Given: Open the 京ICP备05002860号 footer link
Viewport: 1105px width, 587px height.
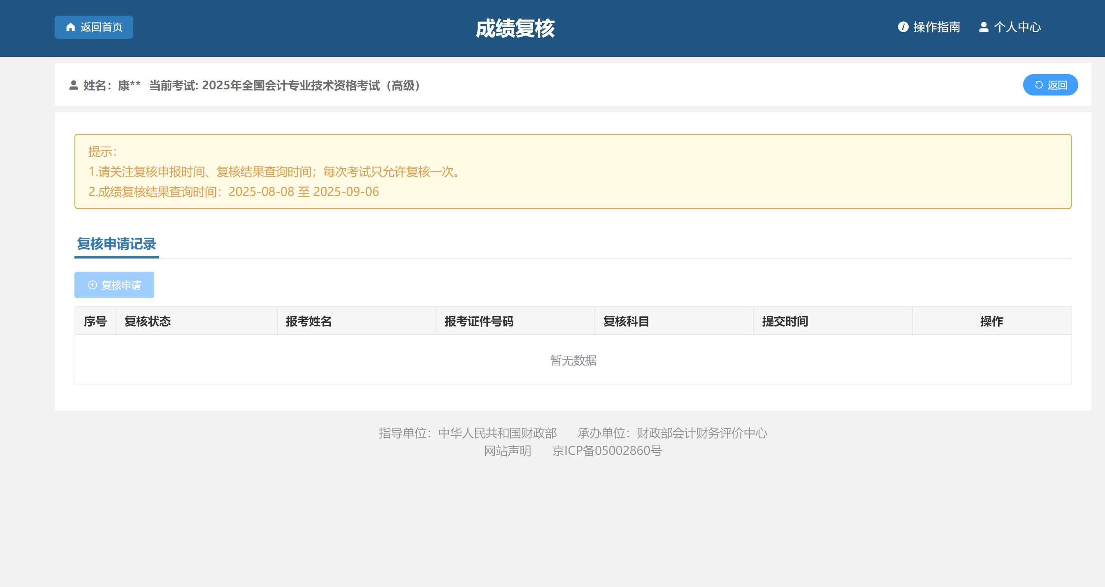Looking at the screenshot, I should [607, 451].
